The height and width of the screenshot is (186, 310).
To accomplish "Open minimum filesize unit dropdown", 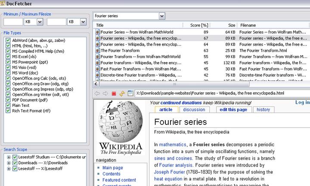I will click(40, 22).
